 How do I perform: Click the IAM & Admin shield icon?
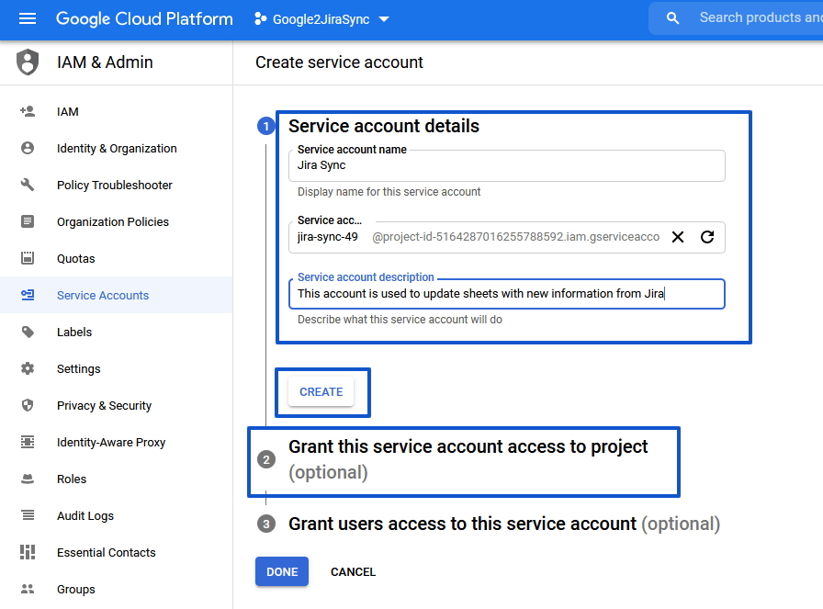click(28, 62)
